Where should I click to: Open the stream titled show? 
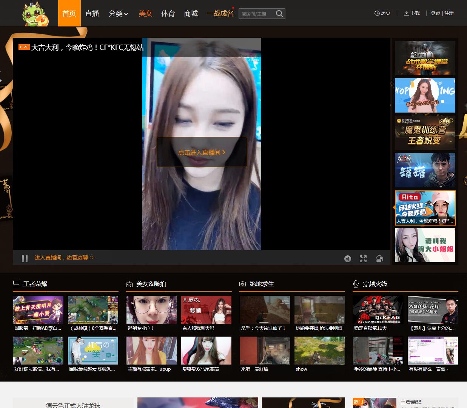(319, 355)
